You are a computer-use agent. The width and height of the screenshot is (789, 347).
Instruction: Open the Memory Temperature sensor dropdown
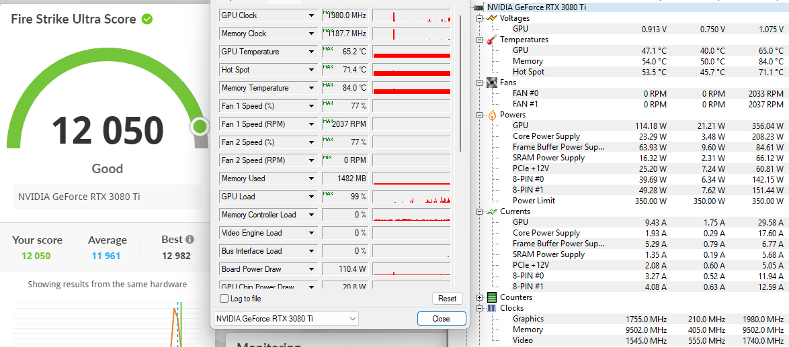[x=311, y=88]
